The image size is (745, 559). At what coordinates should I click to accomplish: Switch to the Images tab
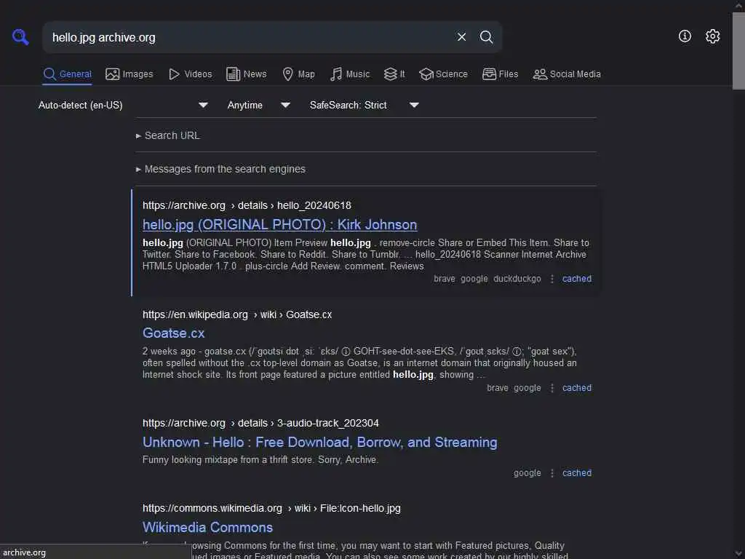click(130, 74)
